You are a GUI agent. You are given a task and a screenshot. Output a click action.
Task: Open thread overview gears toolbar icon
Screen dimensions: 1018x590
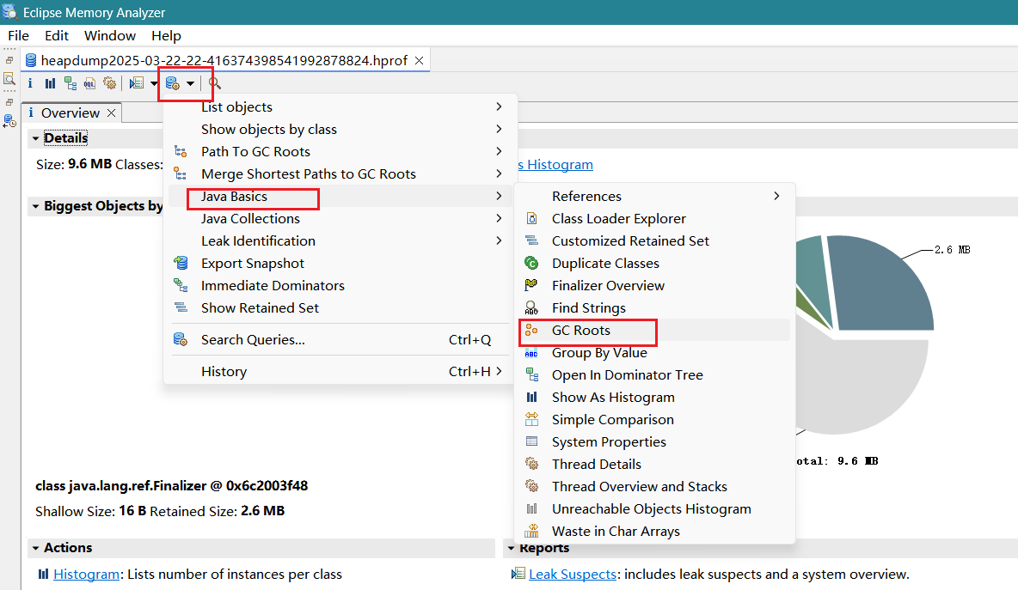pos(110,83)
